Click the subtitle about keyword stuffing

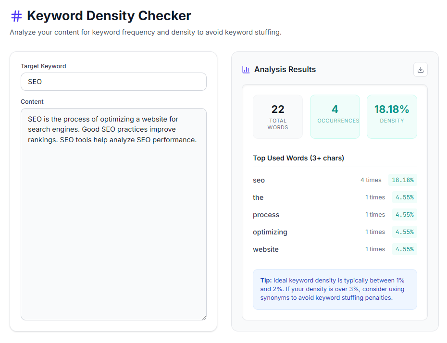(146, 32)
